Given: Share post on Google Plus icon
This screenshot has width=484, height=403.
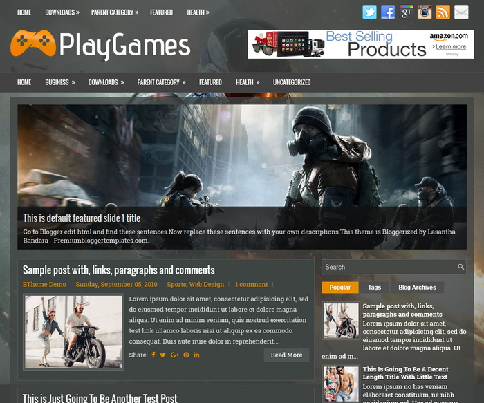Looking at the screenshot, I should pos(174,355).
